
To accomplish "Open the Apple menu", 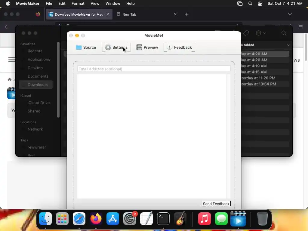I will pos(8,4).
